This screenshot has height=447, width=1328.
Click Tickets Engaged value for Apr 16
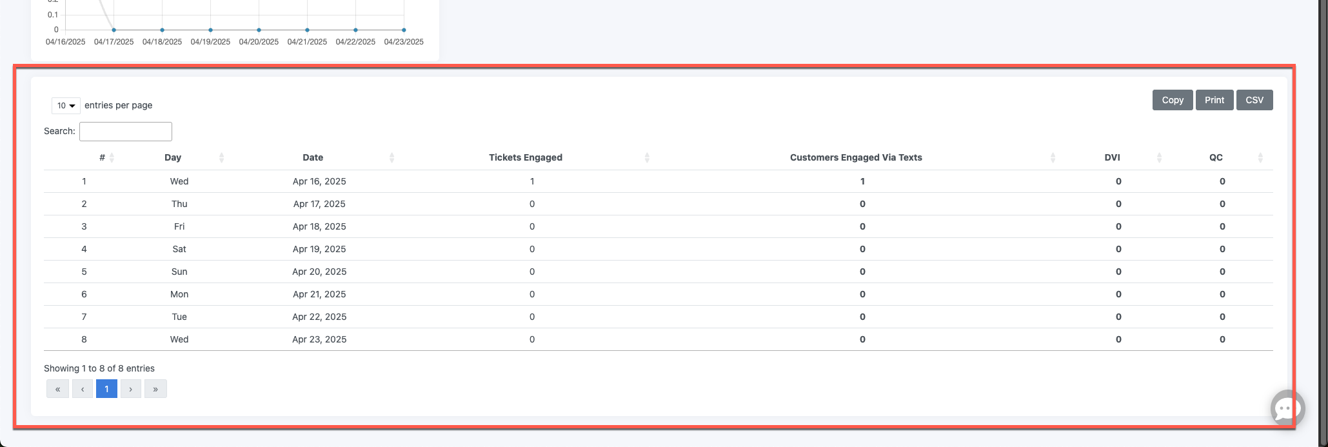(532, 181)
